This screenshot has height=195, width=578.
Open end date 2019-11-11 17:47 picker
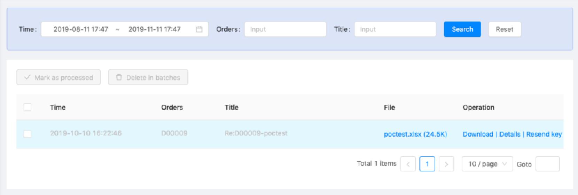[x=155, y=29]
